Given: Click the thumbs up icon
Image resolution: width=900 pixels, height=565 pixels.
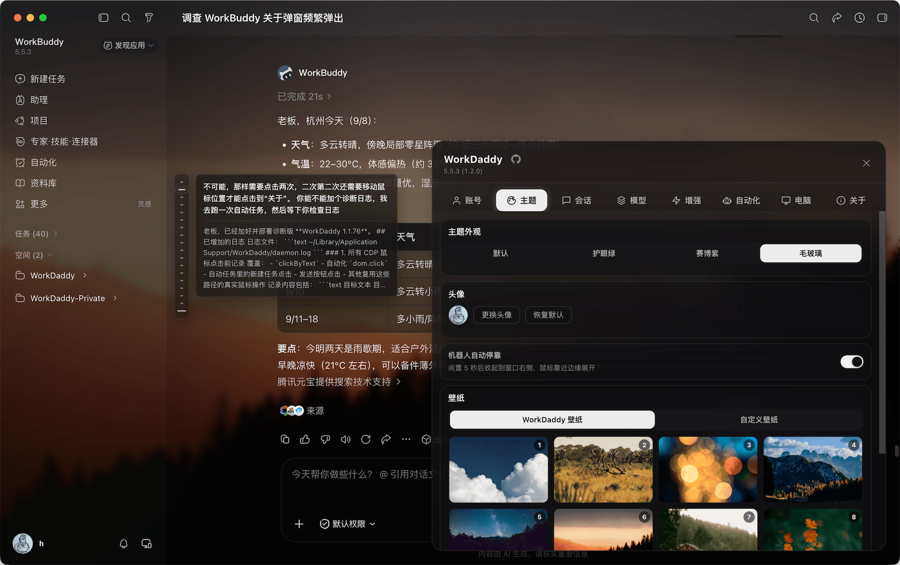Looking at the screenshot, I should [x=305, y=439].
